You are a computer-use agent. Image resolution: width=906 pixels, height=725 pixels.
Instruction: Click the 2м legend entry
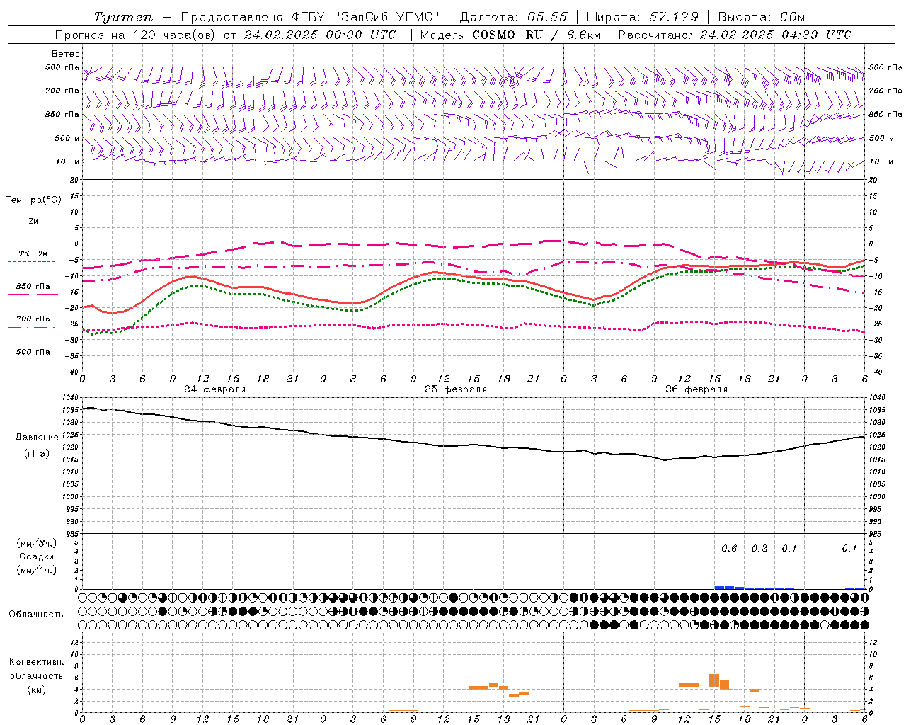(x=33, y=222)
